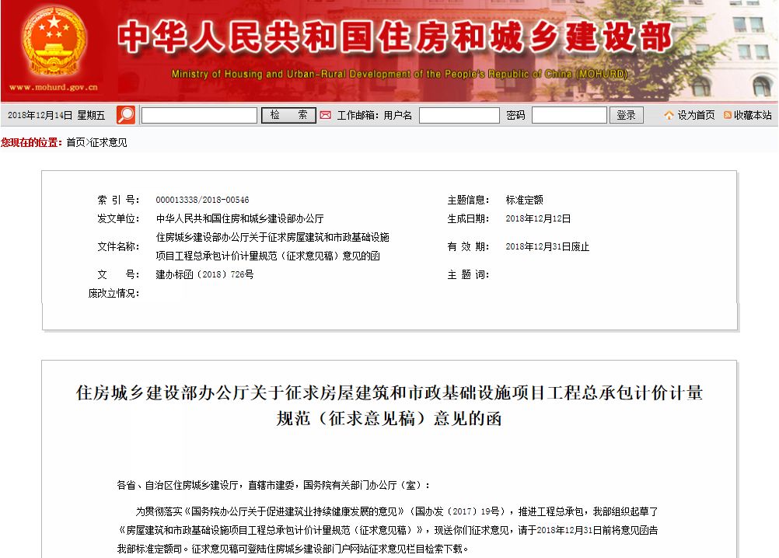Click validity date 2018年12月31日废止
The image size is (779, 558).
pos(547,246)
